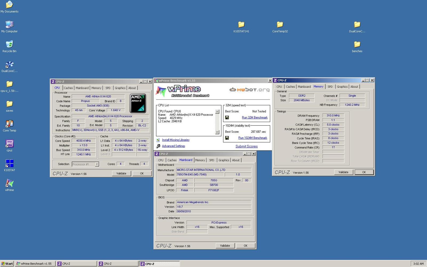This screenshot has height=267, width=427.
Task: Open the Start menu
Action: pos(7,264)
